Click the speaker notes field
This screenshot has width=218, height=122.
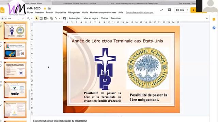point(120,121)
